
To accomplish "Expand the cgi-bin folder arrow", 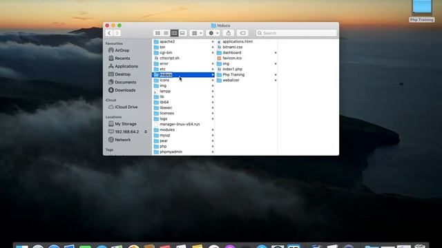I will (213, 52).
